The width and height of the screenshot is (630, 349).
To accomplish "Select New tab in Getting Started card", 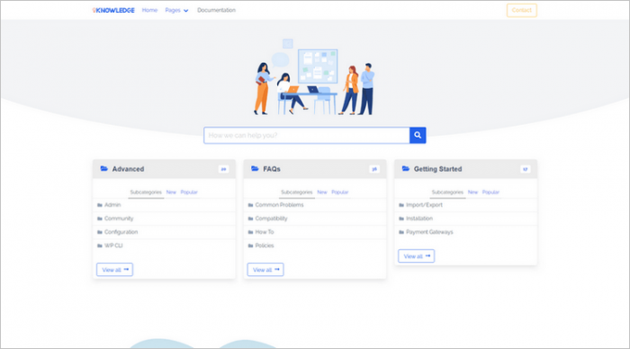I will point(472,192).
